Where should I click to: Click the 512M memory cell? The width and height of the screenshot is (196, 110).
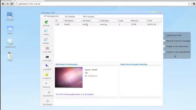[134, 24]
